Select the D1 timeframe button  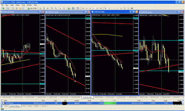point(94,8)
